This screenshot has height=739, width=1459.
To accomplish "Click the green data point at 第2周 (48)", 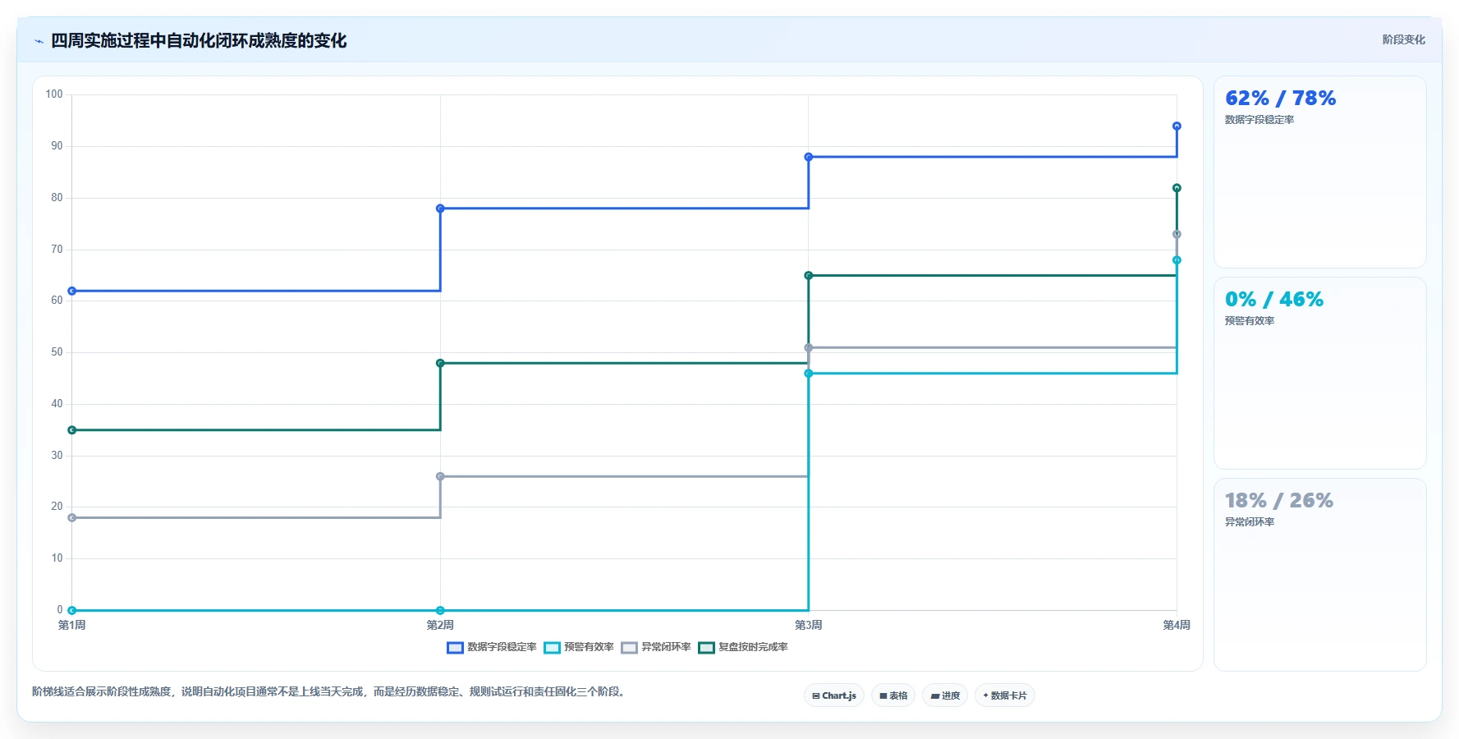I will [x=440, y=363].
